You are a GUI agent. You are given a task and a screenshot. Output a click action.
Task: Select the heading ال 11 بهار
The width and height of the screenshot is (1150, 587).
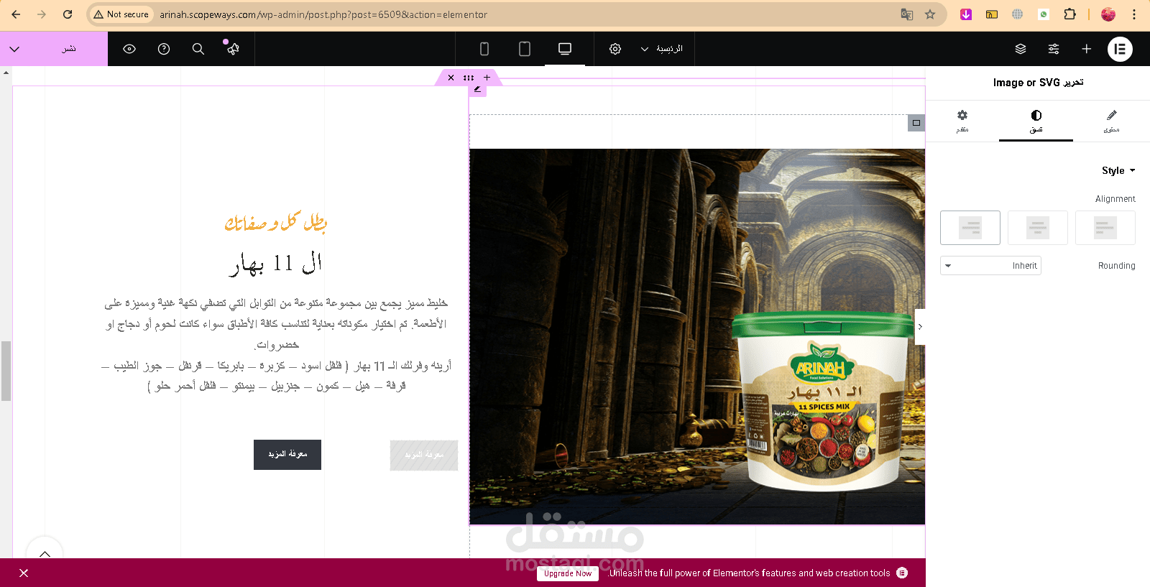[275, 264]
